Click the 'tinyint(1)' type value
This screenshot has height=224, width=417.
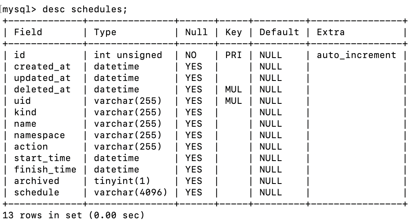(122, 181)
